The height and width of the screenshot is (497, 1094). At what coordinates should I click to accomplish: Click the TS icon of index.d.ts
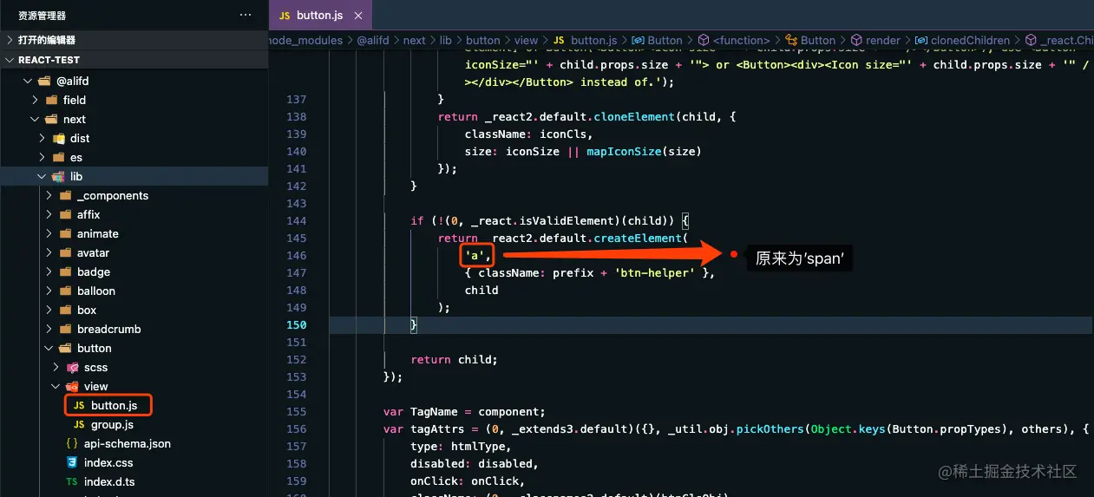pyautogui.click(x=72, y=481)
